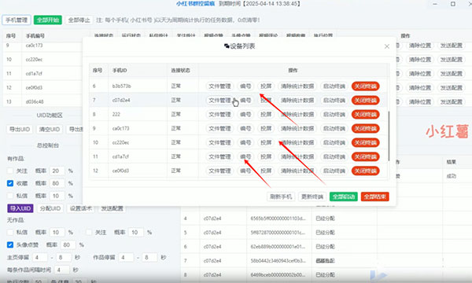Click 启动终端 for dialog device ca0c173
Image resolution: width=472 pixels, height=283 pixels.
334,129
